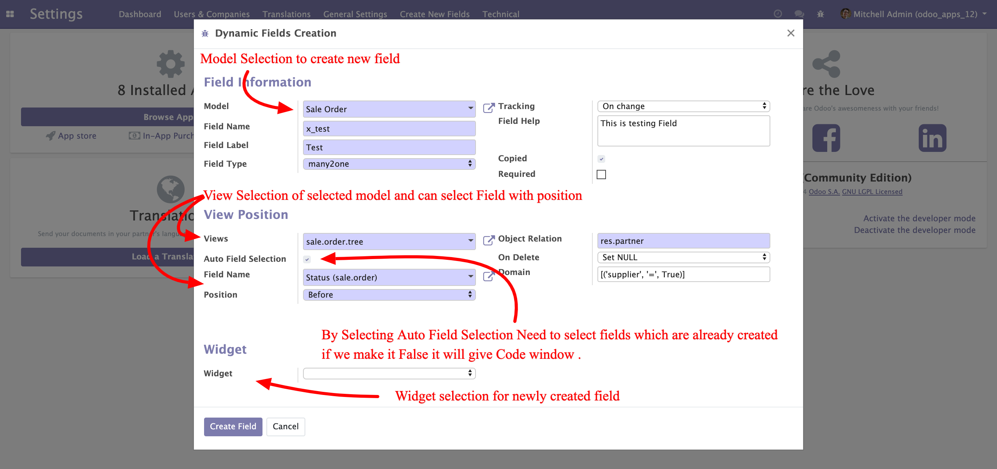Open General Settings menu
997x469 pixels.
coord(355,14)
